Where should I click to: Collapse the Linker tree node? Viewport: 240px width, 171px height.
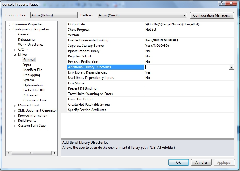coord(15,55)
